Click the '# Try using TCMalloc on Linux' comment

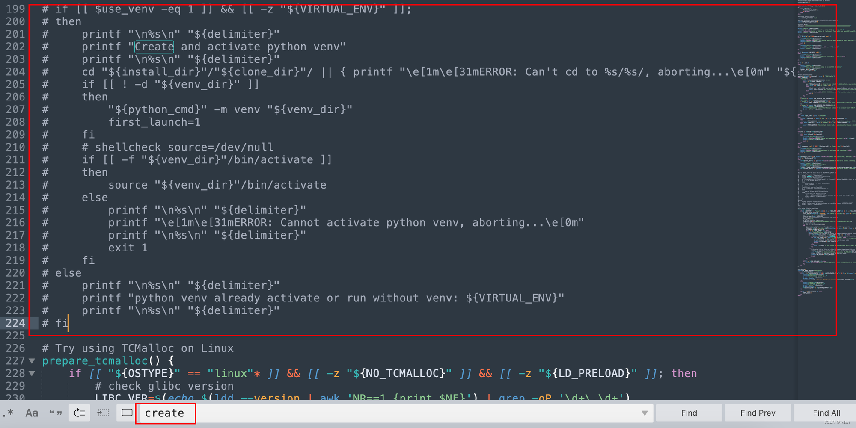(138, 348)
